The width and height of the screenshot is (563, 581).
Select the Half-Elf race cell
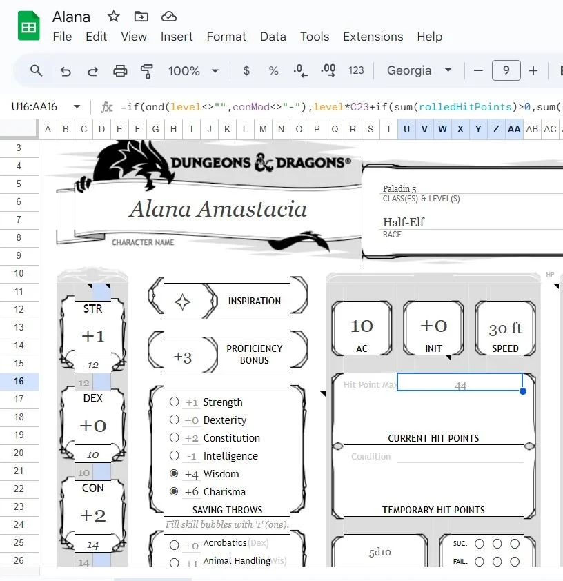pyautogui.click(x=404, y=222)
